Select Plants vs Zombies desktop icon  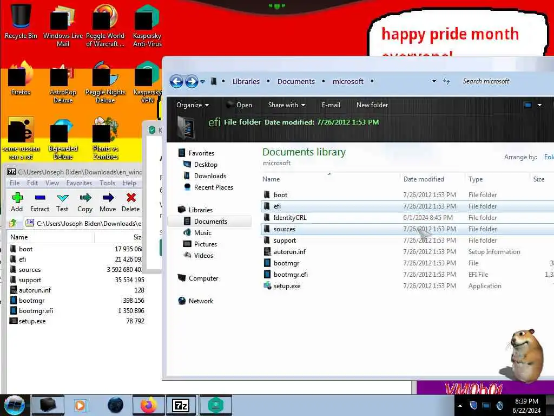pyautogui.click(x=105, y=139)
